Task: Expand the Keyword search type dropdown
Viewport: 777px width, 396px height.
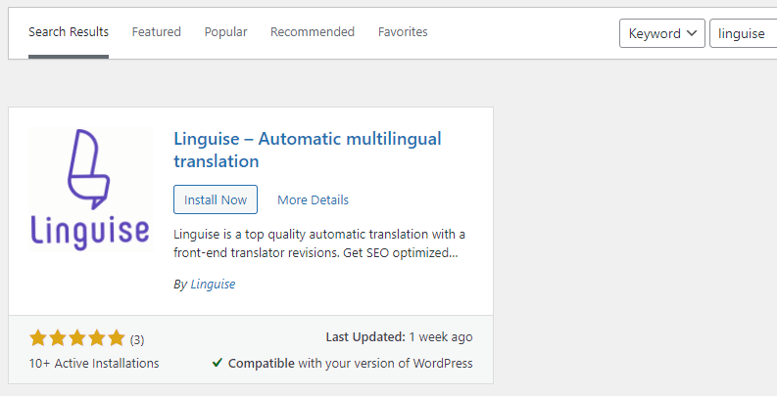Action: (662, 33)
